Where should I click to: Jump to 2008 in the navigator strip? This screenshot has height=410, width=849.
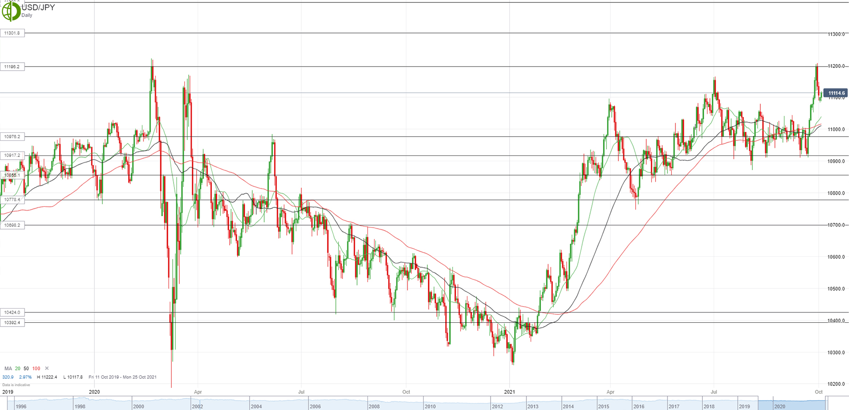tap(374, 406)
